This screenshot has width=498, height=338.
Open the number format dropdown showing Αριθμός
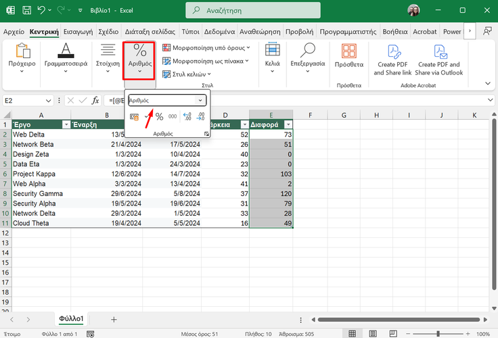coord(200,100)
